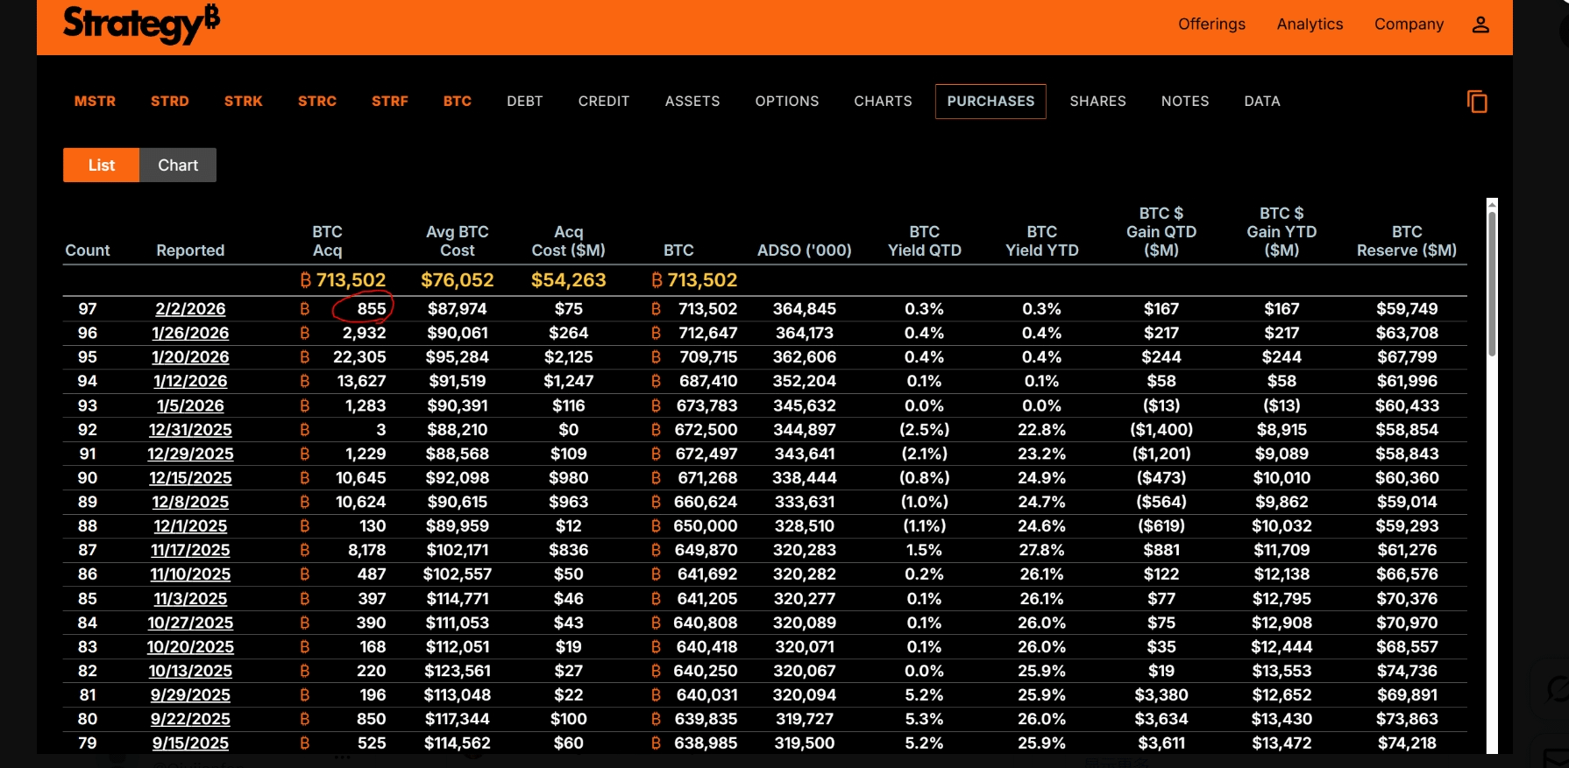Open the 2/2/2026 purchase report link

[x=190, y=309]
